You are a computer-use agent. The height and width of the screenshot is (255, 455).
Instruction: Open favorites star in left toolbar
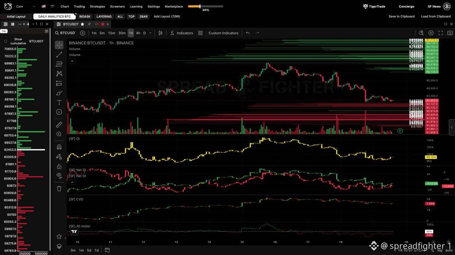[59, 236]
